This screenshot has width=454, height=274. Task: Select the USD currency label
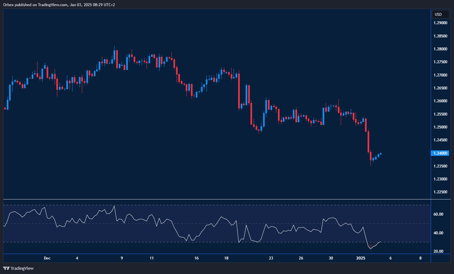[x=440, y=14]
